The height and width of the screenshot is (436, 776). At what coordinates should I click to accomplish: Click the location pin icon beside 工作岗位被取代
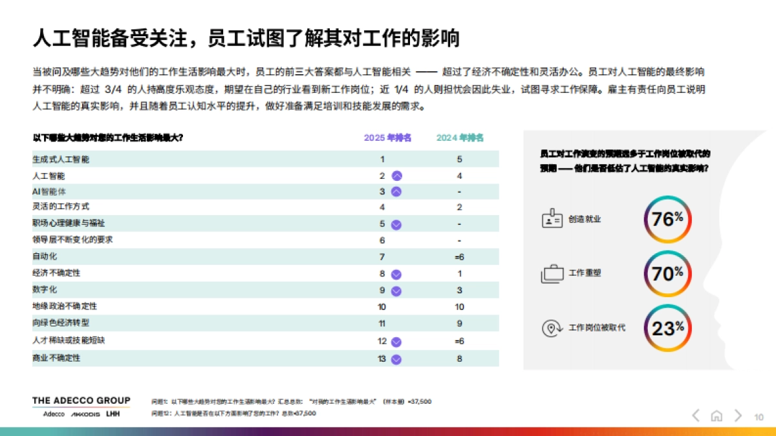552,327
